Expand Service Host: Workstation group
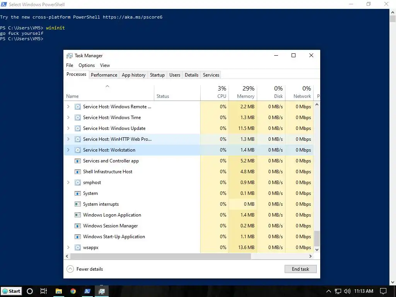Viewport: 396px width, 297px height. tap(68, 150)
